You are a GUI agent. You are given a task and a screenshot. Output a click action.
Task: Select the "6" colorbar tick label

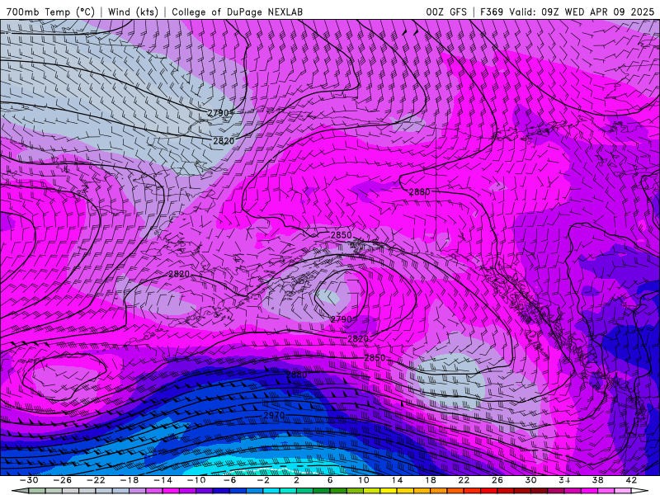point(330,480)
